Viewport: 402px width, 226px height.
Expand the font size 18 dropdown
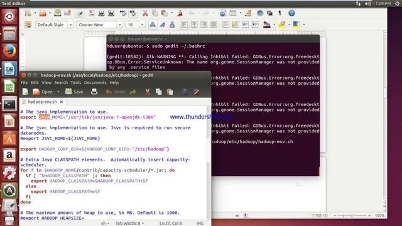click(x=142, y=25)
